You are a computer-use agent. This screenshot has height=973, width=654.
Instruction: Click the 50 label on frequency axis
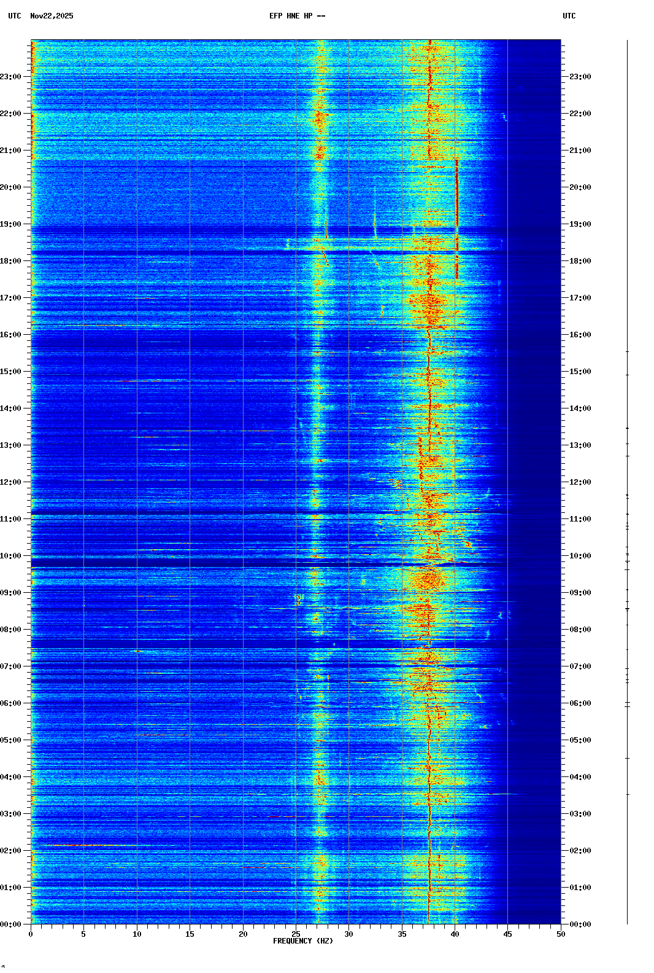561,934
